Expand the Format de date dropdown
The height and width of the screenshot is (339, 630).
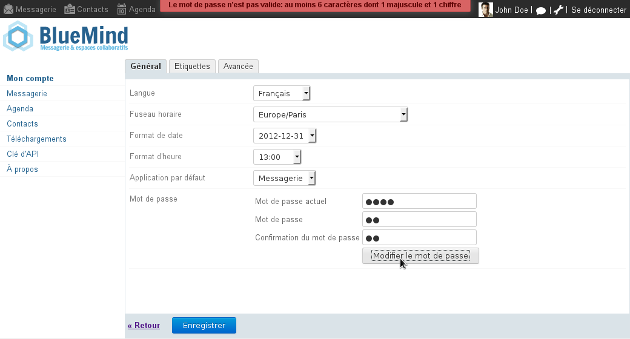285,136
